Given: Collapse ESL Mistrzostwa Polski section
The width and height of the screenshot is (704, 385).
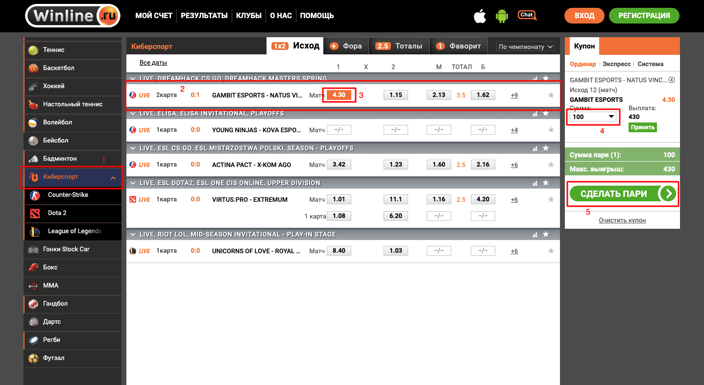Looking at the screenshot, I should point(132,148).
